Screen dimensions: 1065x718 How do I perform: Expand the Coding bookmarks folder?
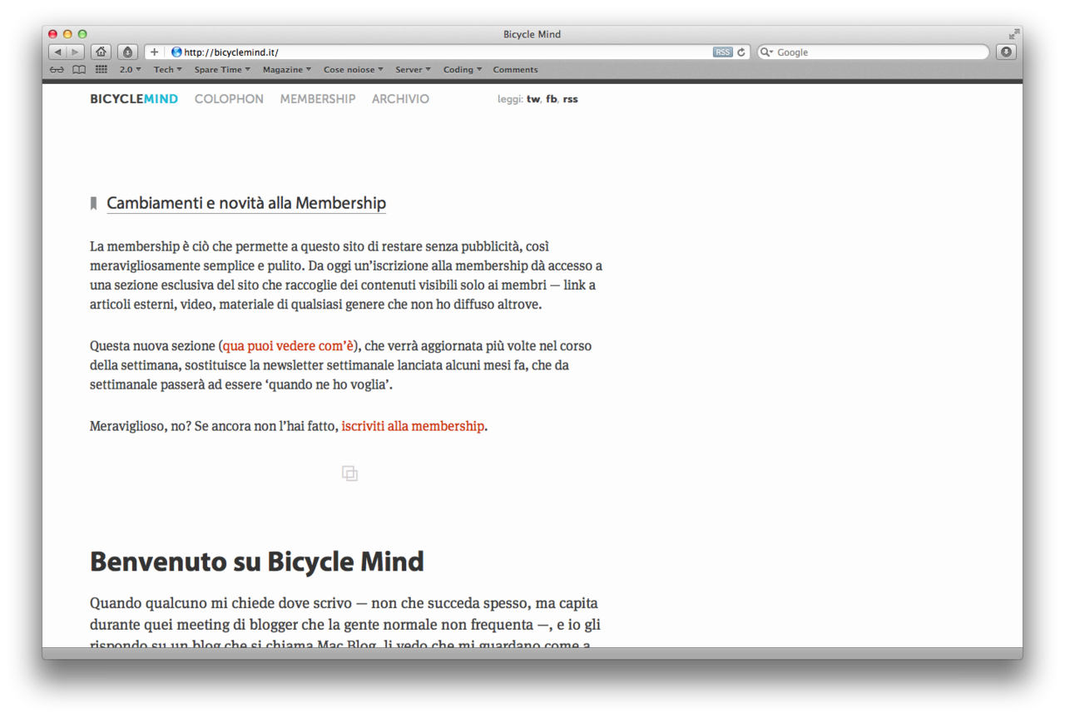pyautogui.click(x=462, y=70)
